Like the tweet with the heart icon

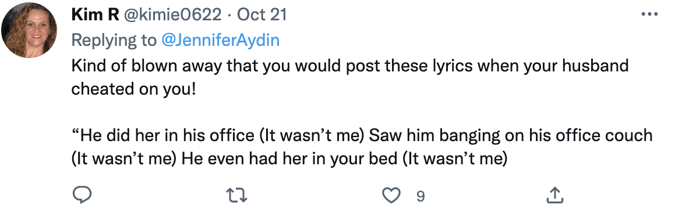click(391, 196)
